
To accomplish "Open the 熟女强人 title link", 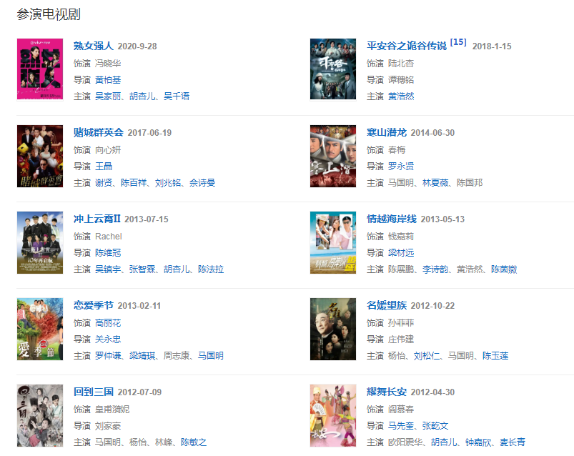I will (x=94, y=46).
